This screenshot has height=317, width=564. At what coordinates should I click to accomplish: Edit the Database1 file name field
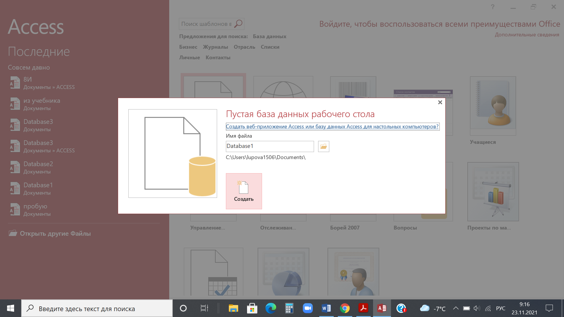(270, 146)
